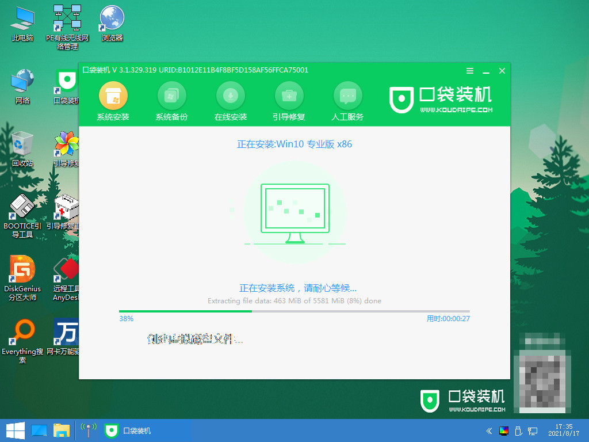Launch DiskGenius 分区大师 from desktop
This screenshot has height=442, width=589.
(22, 279)
